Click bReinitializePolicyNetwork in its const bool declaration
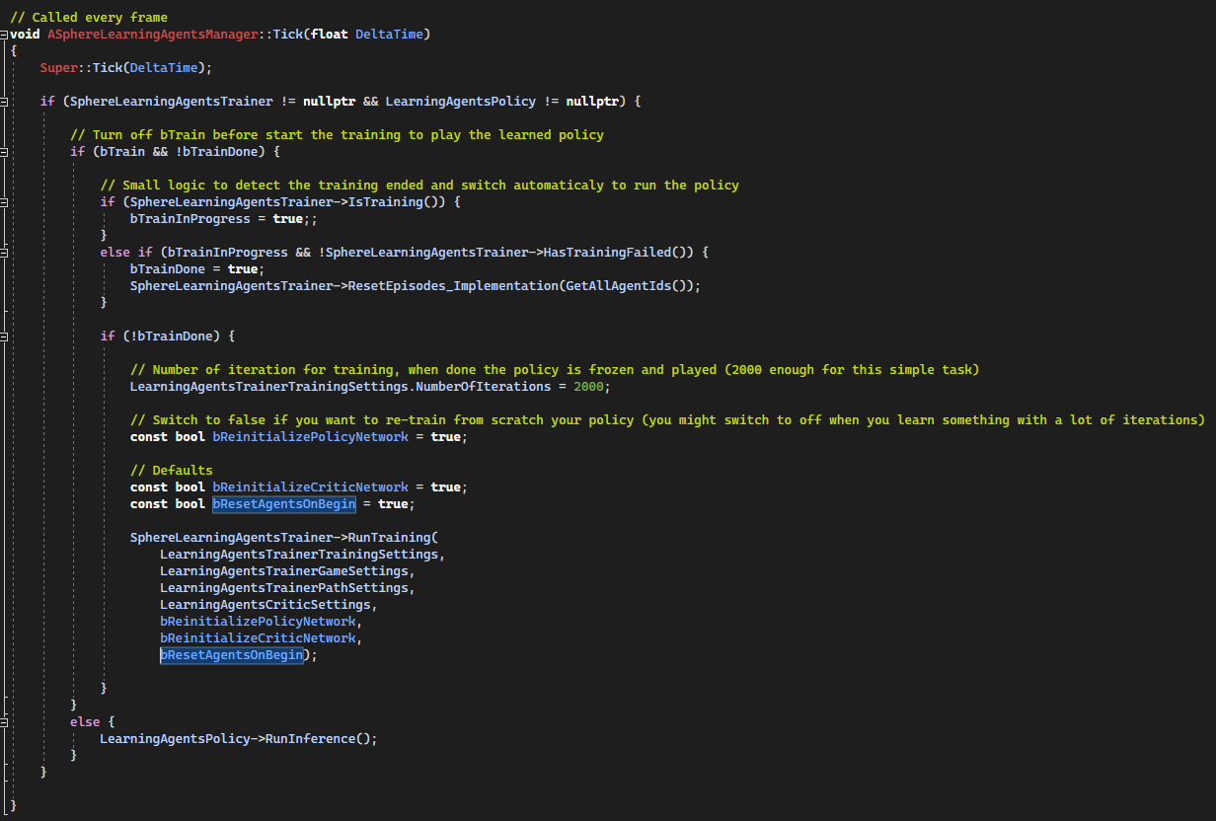1216x821 pixels. pos(310,437)
